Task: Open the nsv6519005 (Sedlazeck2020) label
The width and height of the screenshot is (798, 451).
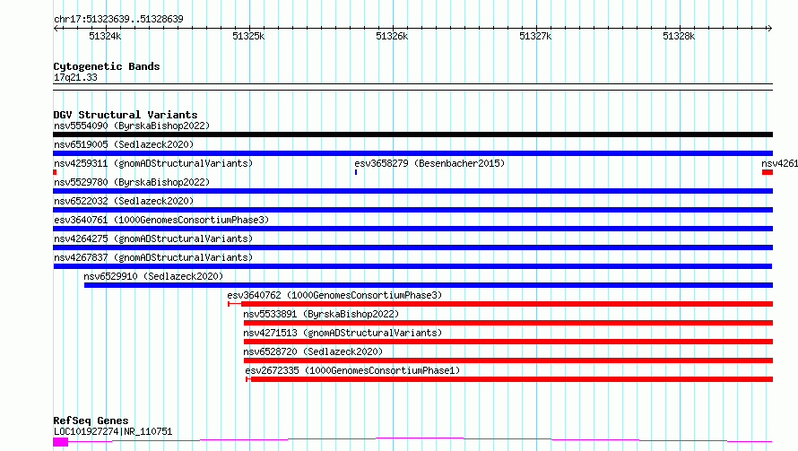Action: (x=124, y=144)
